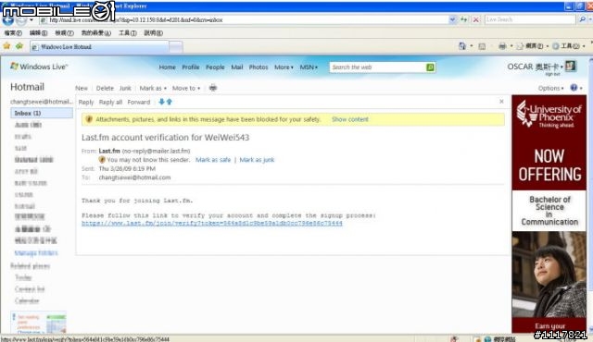Open the address bar dropdown arrow

click(x=452, y=19)
